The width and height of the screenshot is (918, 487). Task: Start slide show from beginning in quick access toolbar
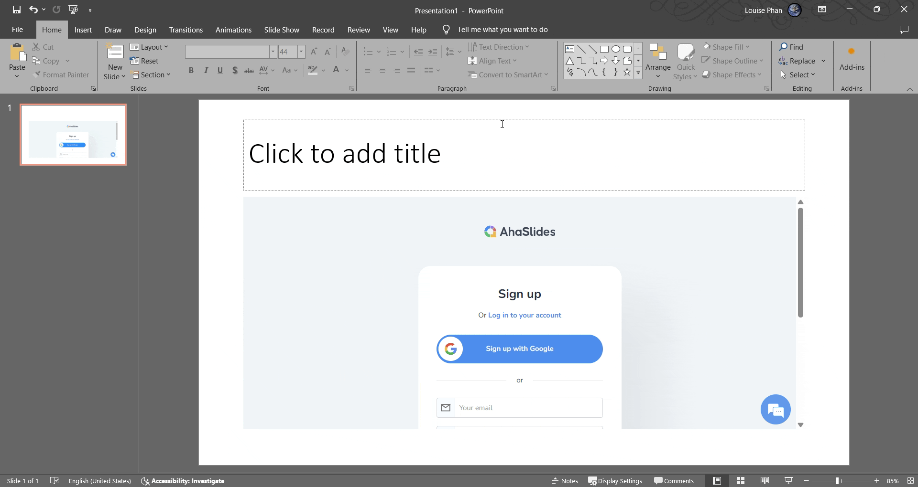[x=73, y=10]
